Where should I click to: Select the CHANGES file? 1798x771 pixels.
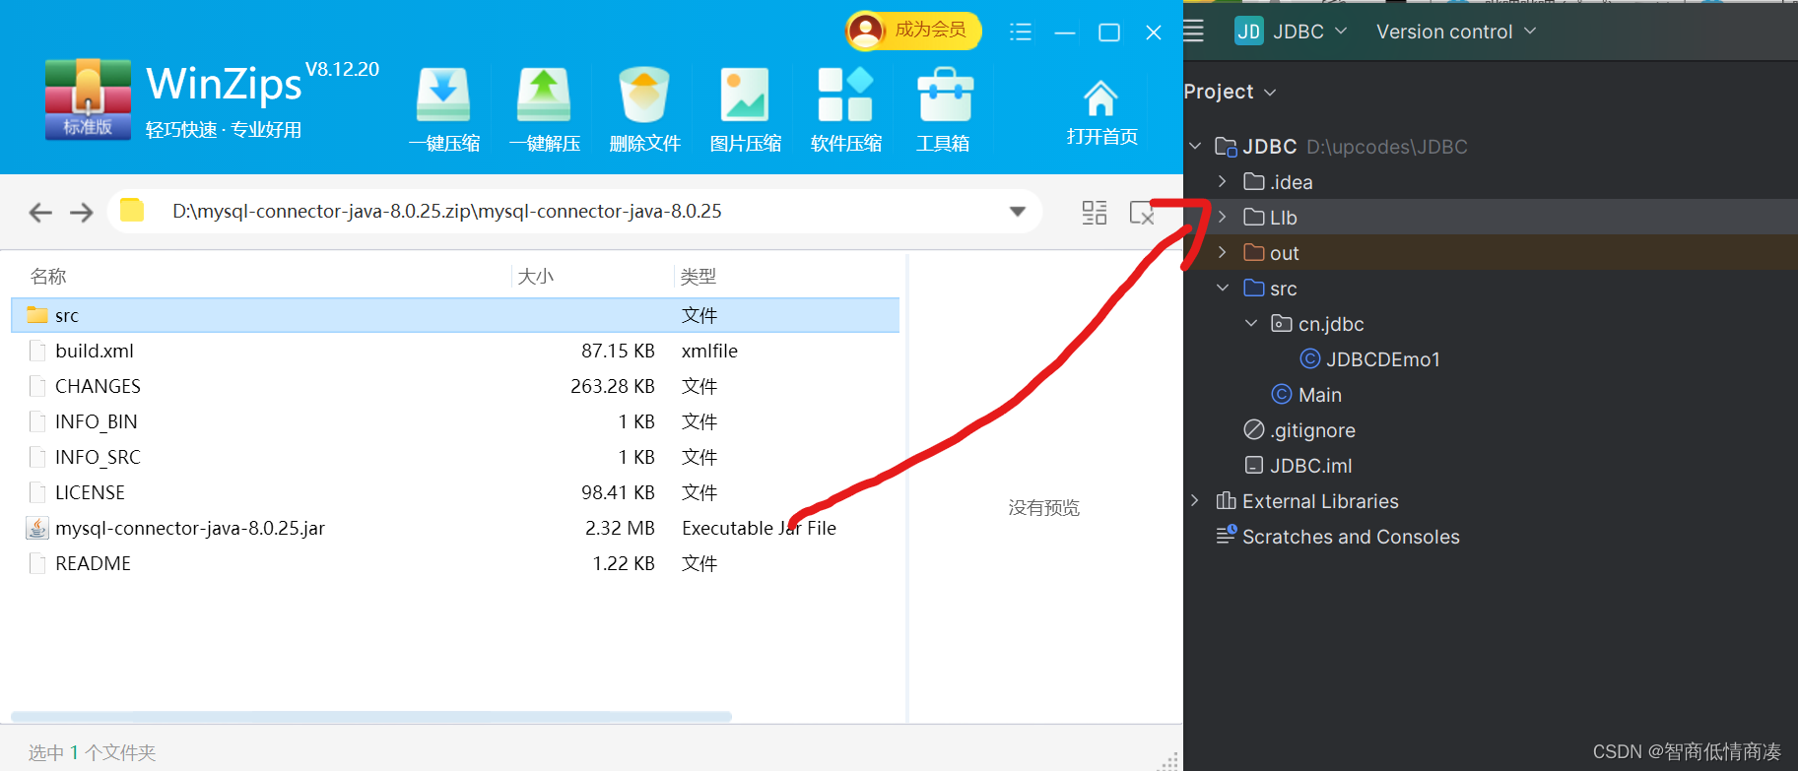coord(455,386)
